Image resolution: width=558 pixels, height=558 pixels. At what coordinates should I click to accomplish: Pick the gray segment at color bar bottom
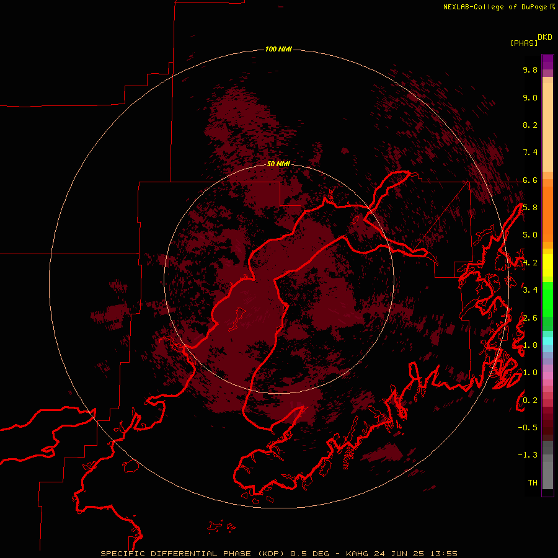[x=547, y=475]
